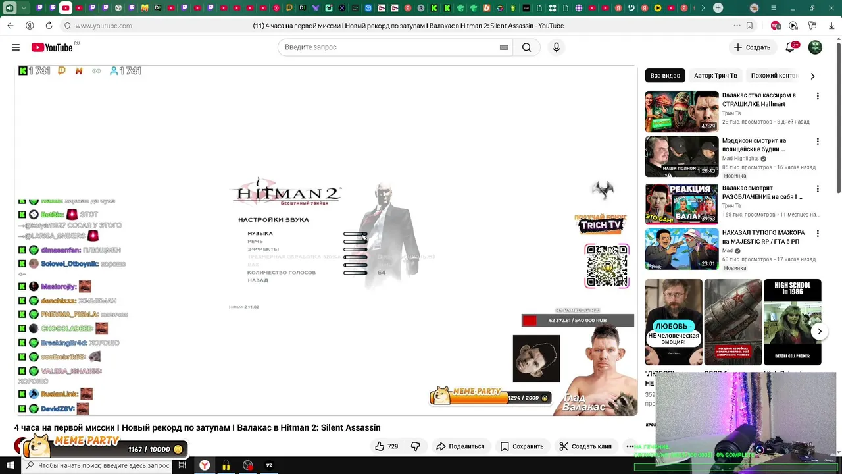
Task: Open the V2 app on the taskbar
Action: pos(269,465)
